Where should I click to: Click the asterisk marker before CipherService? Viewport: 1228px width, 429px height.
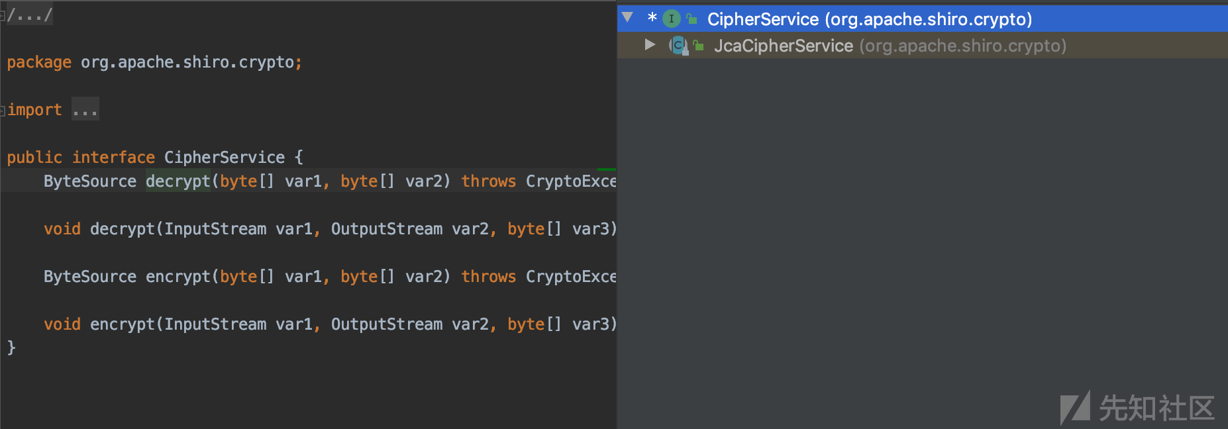pos(652,18)
